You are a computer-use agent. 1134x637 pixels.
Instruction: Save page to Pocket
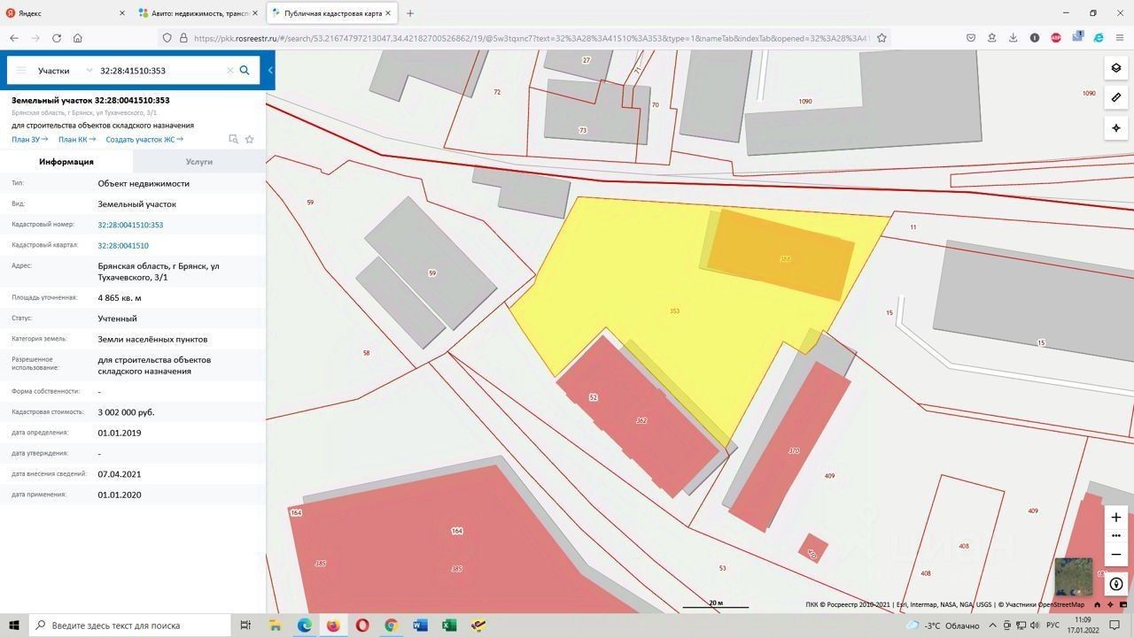[971, 38]
